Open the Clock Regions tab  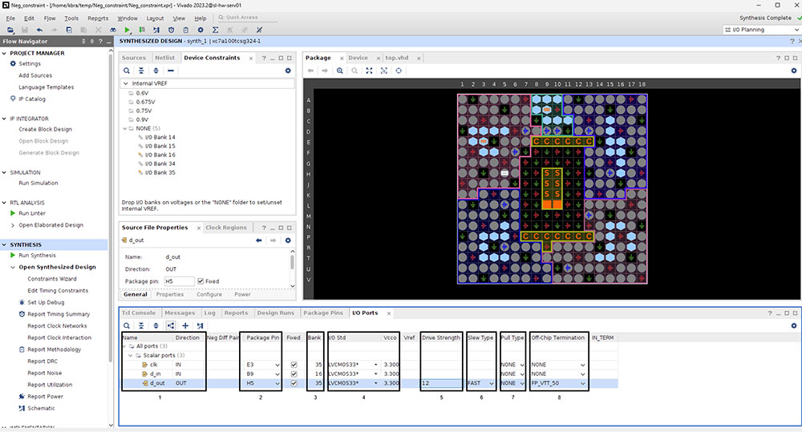click(226, 228)
